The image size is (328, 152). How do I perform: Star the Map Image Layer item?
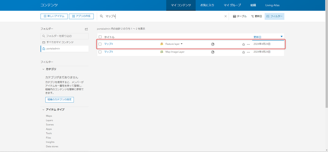(x=243, y=52)
